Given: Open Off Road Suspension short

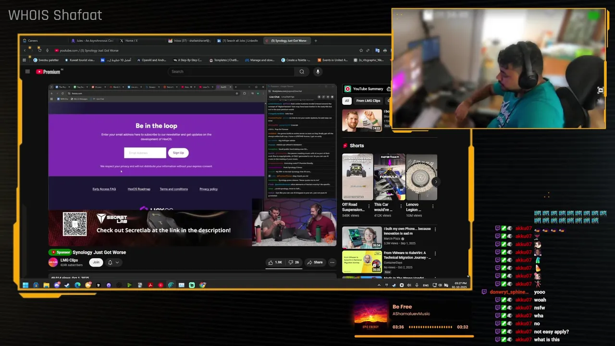Looking at the screenshot, I should coord(357,177).
